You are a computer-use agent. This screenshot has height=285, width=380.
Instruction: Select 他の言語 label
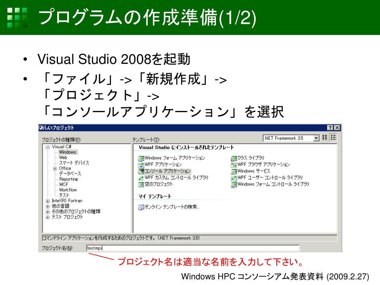[x=60, y=206]
